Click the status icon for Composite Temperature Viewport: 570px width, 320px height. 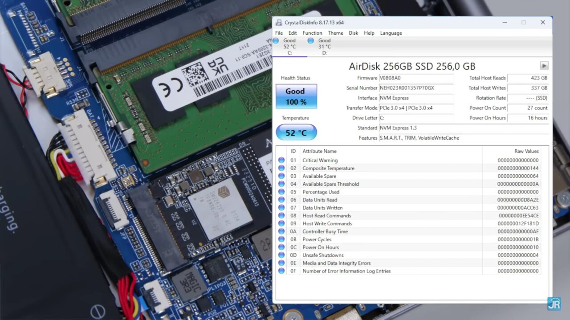tap(281, 168)
